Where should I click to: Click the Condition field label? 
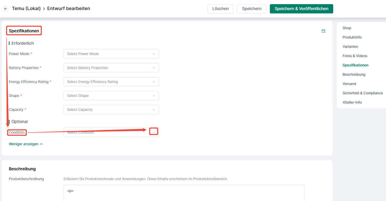tap(17, 132)
